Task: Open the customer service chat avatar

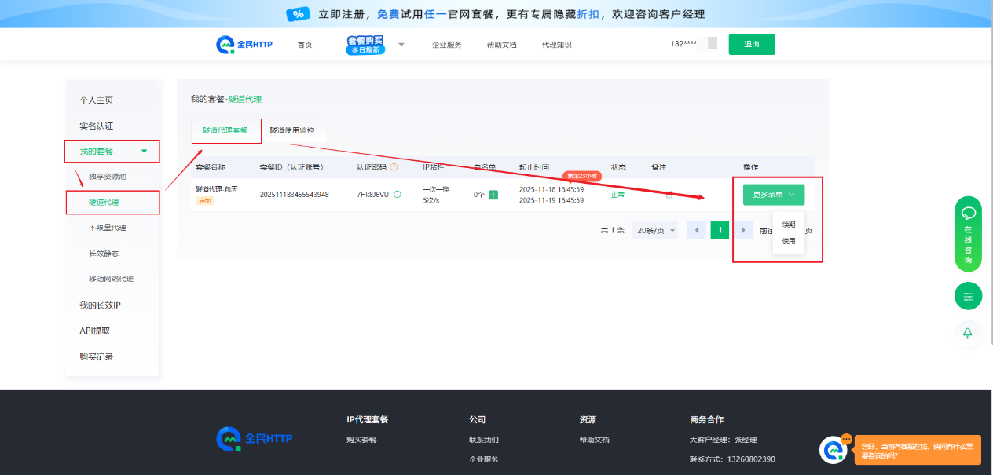Action: 833,450
